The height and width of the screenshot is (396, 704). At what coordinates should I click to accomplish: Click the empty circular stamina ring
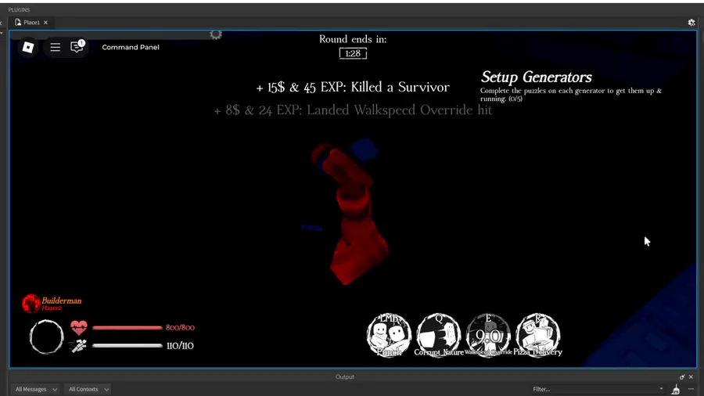(46, 337)
